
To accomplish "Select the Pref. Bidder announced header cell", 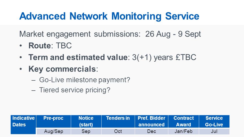I will click(x=151, y=121).
